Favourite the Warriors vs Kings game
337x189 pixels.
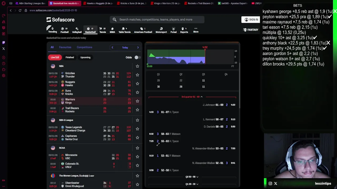137,101
